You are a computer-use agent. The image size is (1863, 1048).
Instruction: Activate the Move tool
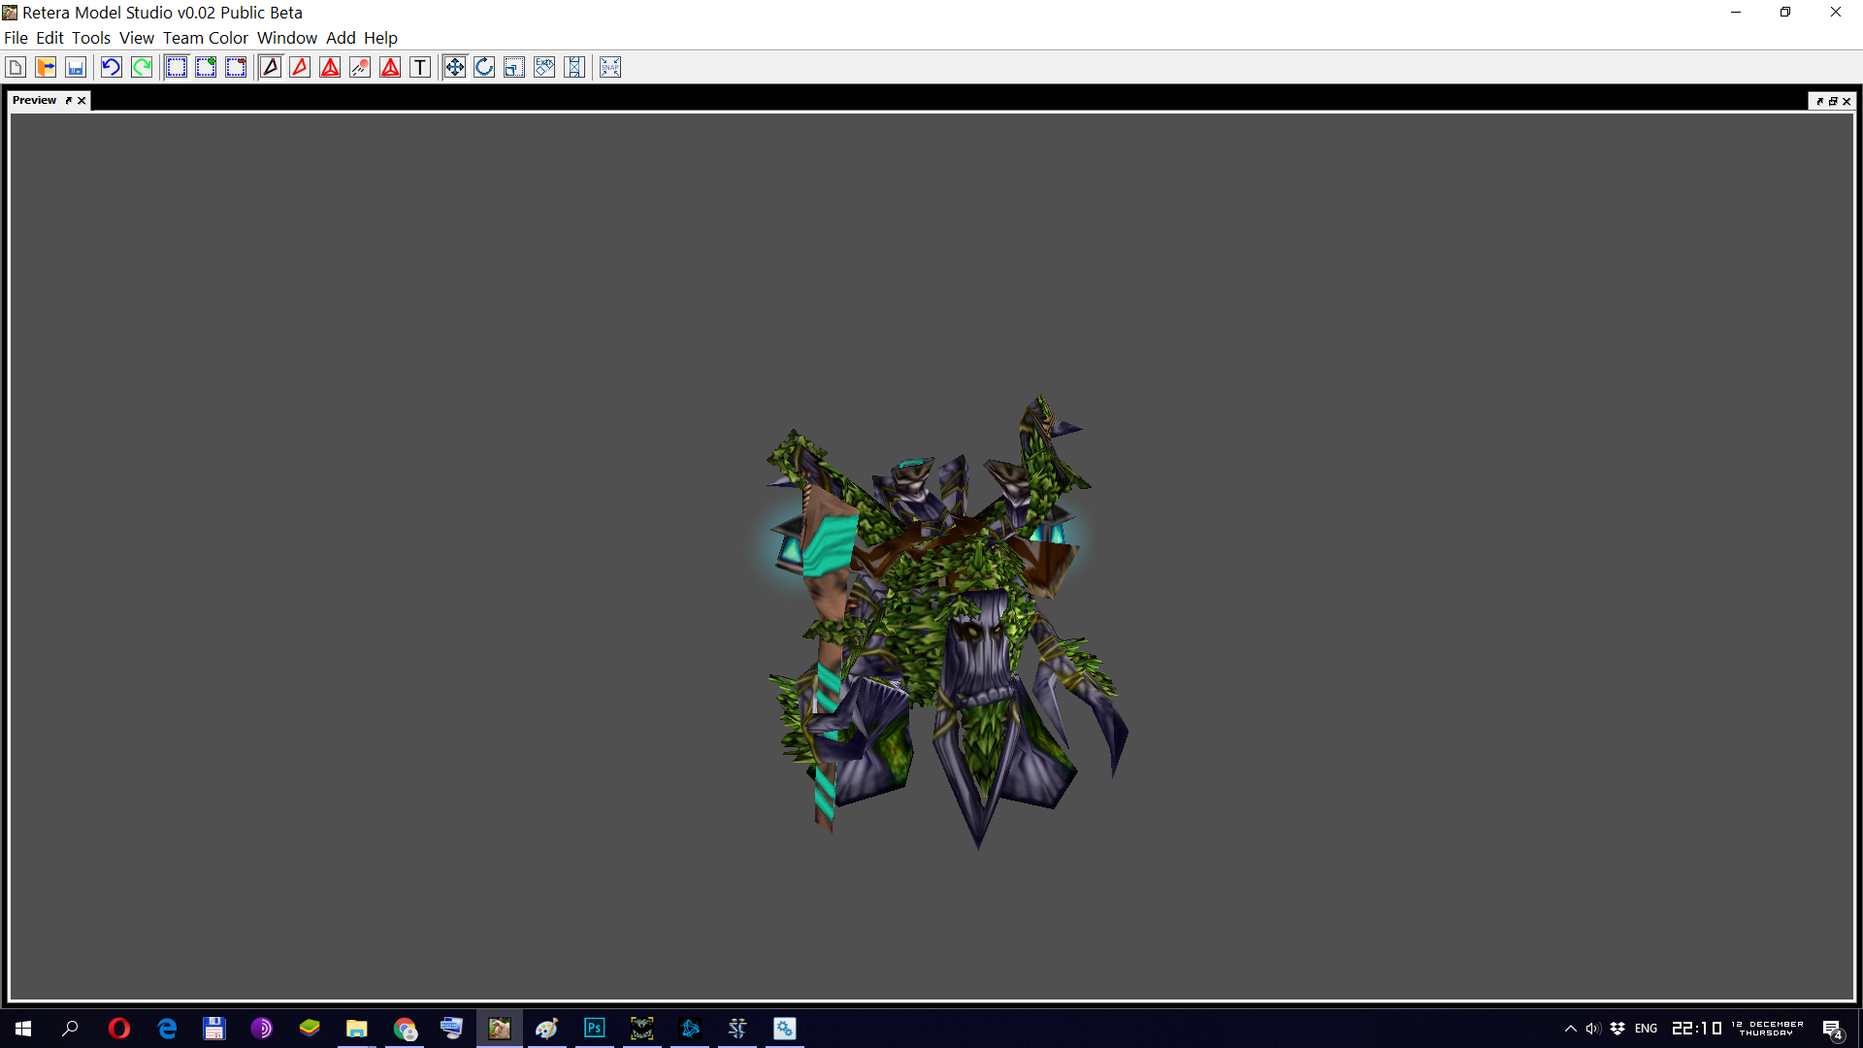[x=455, y=67]
